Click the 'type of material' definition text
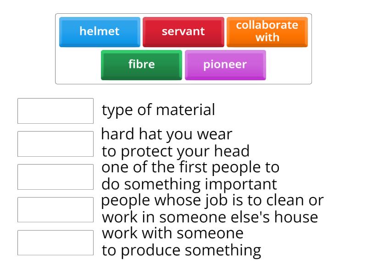 pos(158,110)
